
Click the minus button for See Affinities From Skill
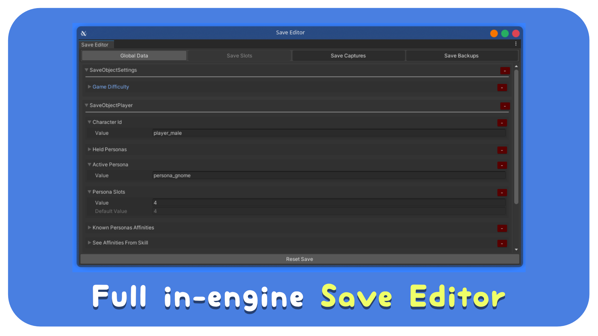(x=502, y=243)
